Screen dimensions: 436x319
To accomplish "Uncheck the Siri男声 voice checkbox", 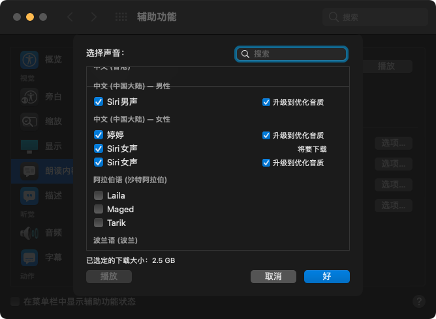I will click(x=99, y=102).
